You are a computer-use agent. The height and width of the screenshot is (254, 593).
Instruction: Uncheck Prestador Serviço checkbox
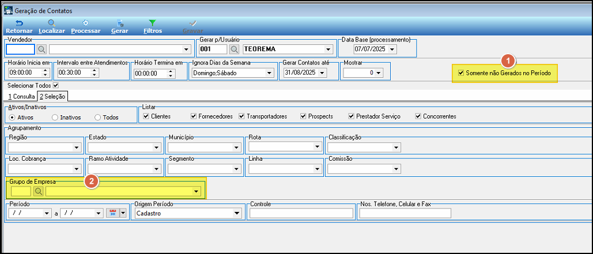click(351, 116)
